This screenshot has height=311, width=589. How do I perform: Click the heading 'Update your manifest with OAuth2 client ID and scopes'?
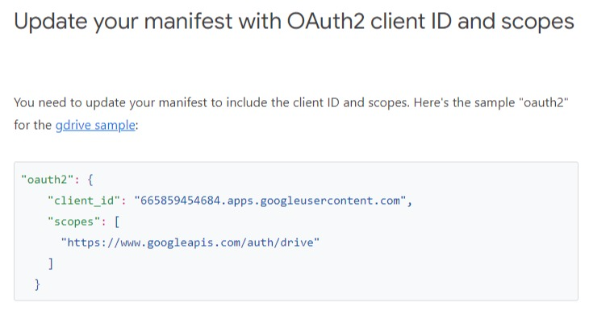click(x=294, y=22)
